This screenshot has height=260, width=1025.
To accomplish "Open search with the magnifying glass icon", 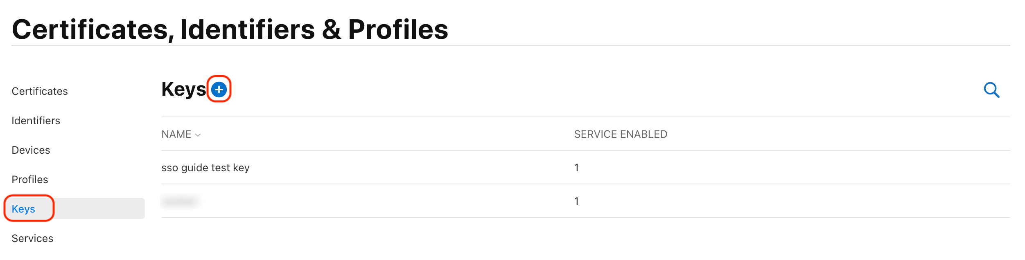I will click(x=991, y=90).
